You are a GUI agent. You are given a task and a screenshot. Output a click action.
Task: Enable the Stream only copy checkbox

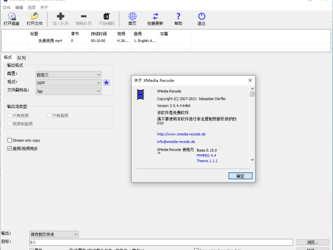10,140
